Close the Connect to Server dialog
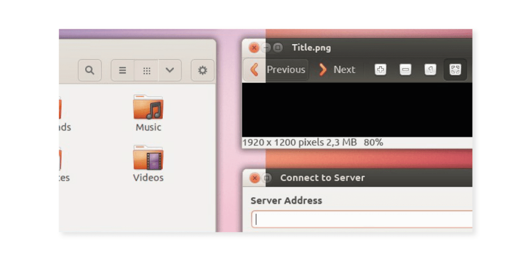Image resolution: width=519 pixels, height=259 pixels. [x=254, y=179]
